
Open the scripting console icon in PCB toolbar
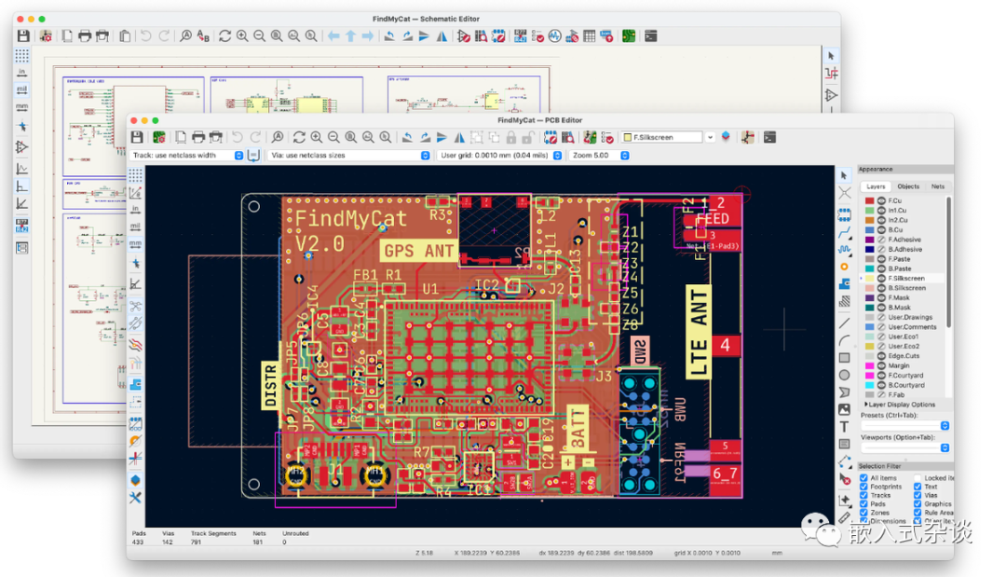click(x=770, y=137)
